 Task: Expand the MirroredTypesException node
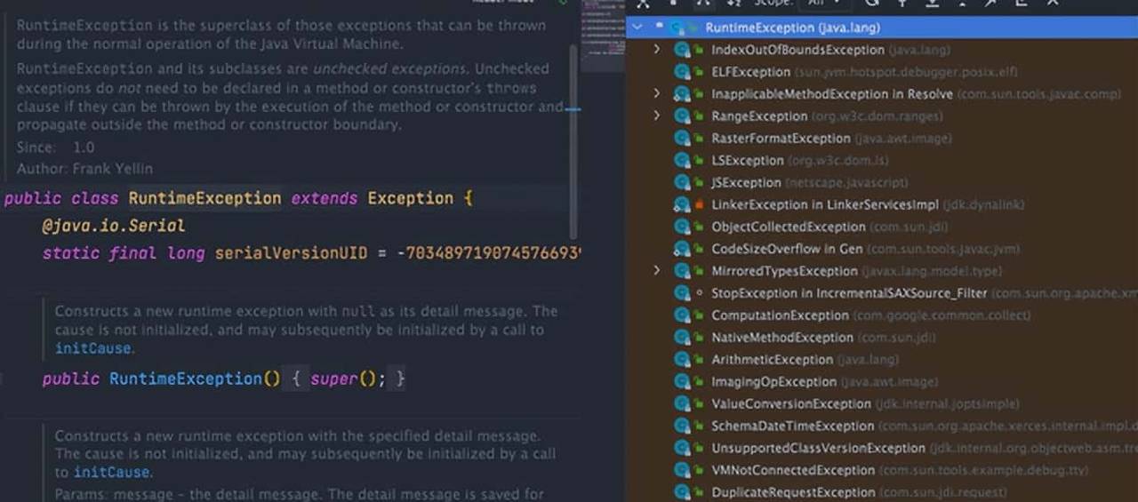click(x=657, y=271)
